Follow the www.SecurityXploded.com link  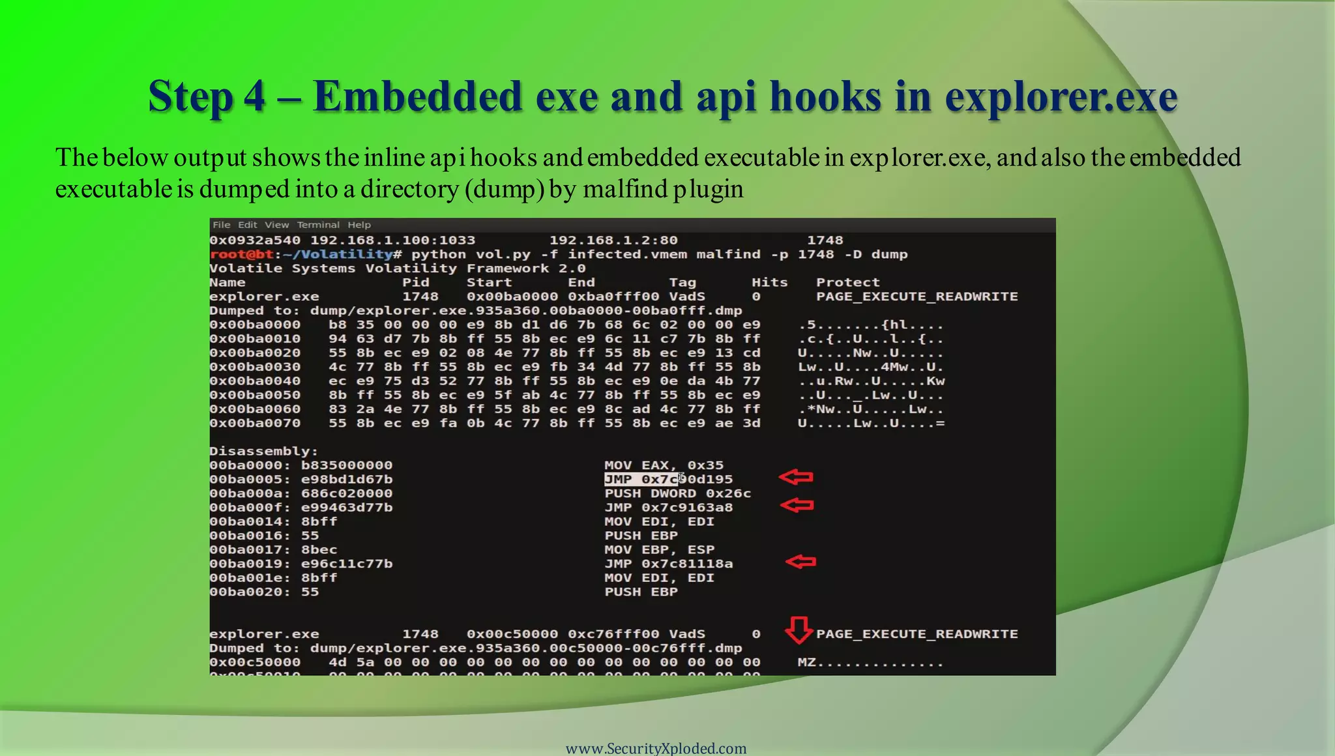pos(656,748)
